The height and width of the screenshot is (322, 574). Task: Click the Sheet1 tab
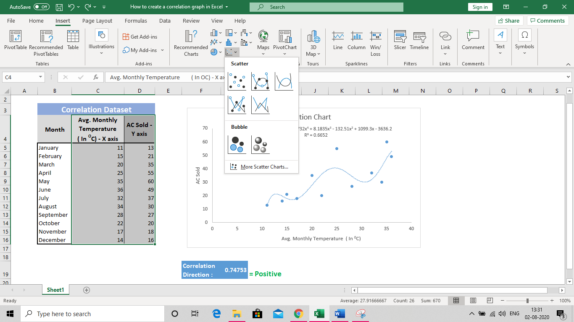pos(55,290)
